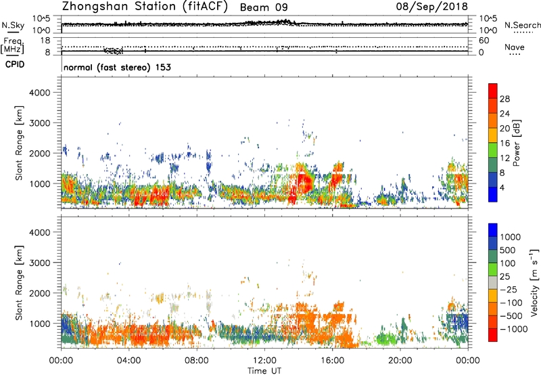This screenshot has width=541, height=375.
Task: Click the power panel's "Slant Range [km]" label
Action: (19, 143)
